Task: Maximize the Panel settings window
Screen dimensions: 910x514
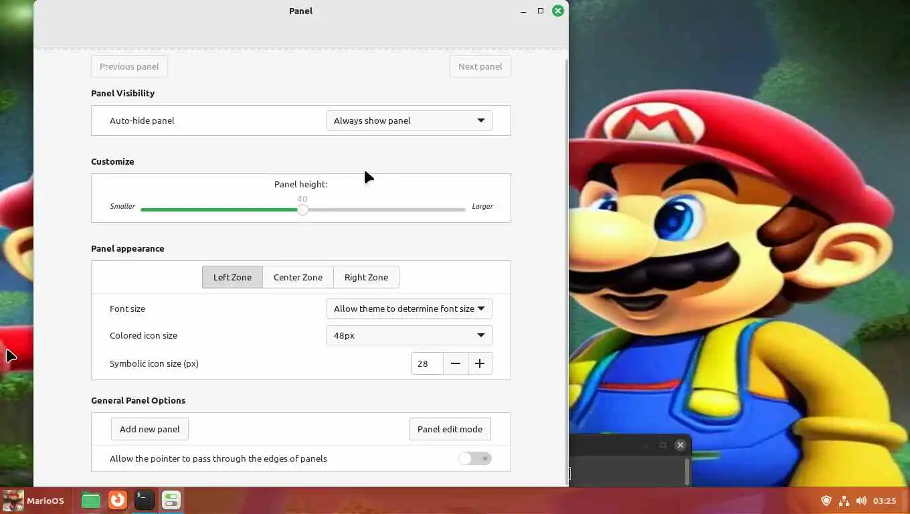Action: pyautogui.click(x=541, y=11)
